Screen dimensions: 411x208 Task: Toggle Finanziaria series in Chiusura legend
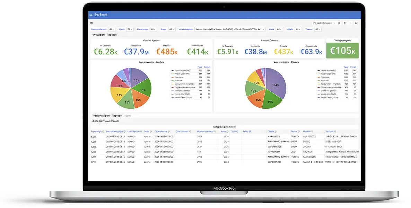[x=325, y=77]
